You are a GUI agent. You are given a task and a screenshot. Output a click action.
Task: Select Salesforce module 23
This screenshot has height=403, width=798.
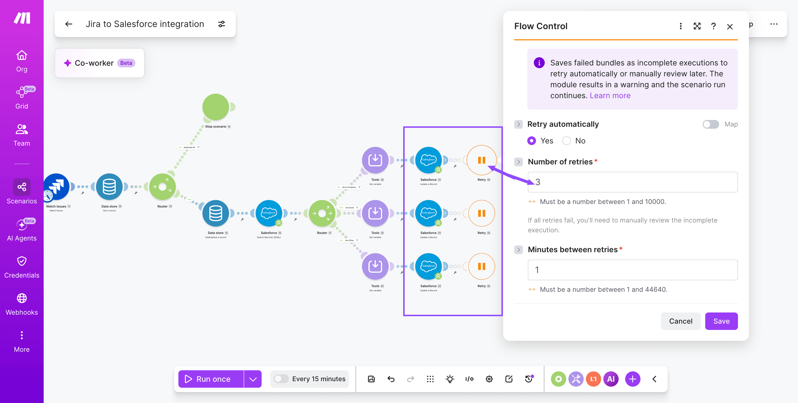coord(428,266)
